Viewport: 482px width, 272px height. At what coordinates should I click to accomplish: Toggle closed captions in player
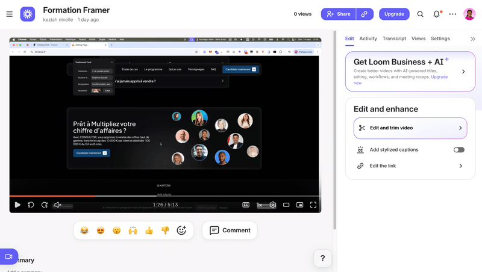click(246, 205)
